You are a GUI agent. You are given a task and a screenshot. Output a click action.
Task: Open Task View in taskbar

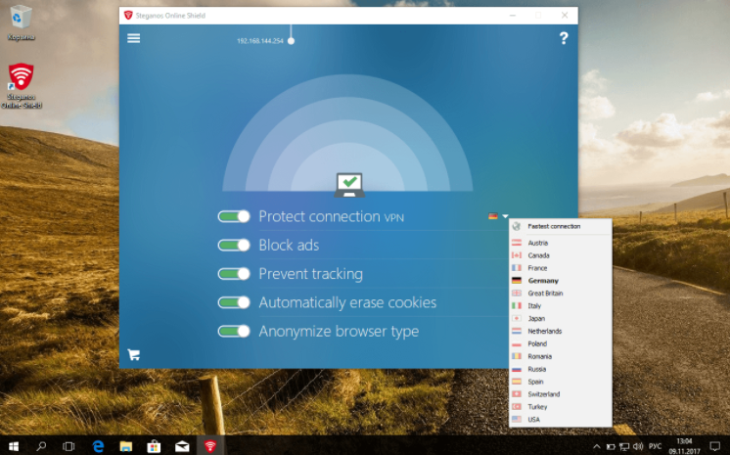coord(68,446)
